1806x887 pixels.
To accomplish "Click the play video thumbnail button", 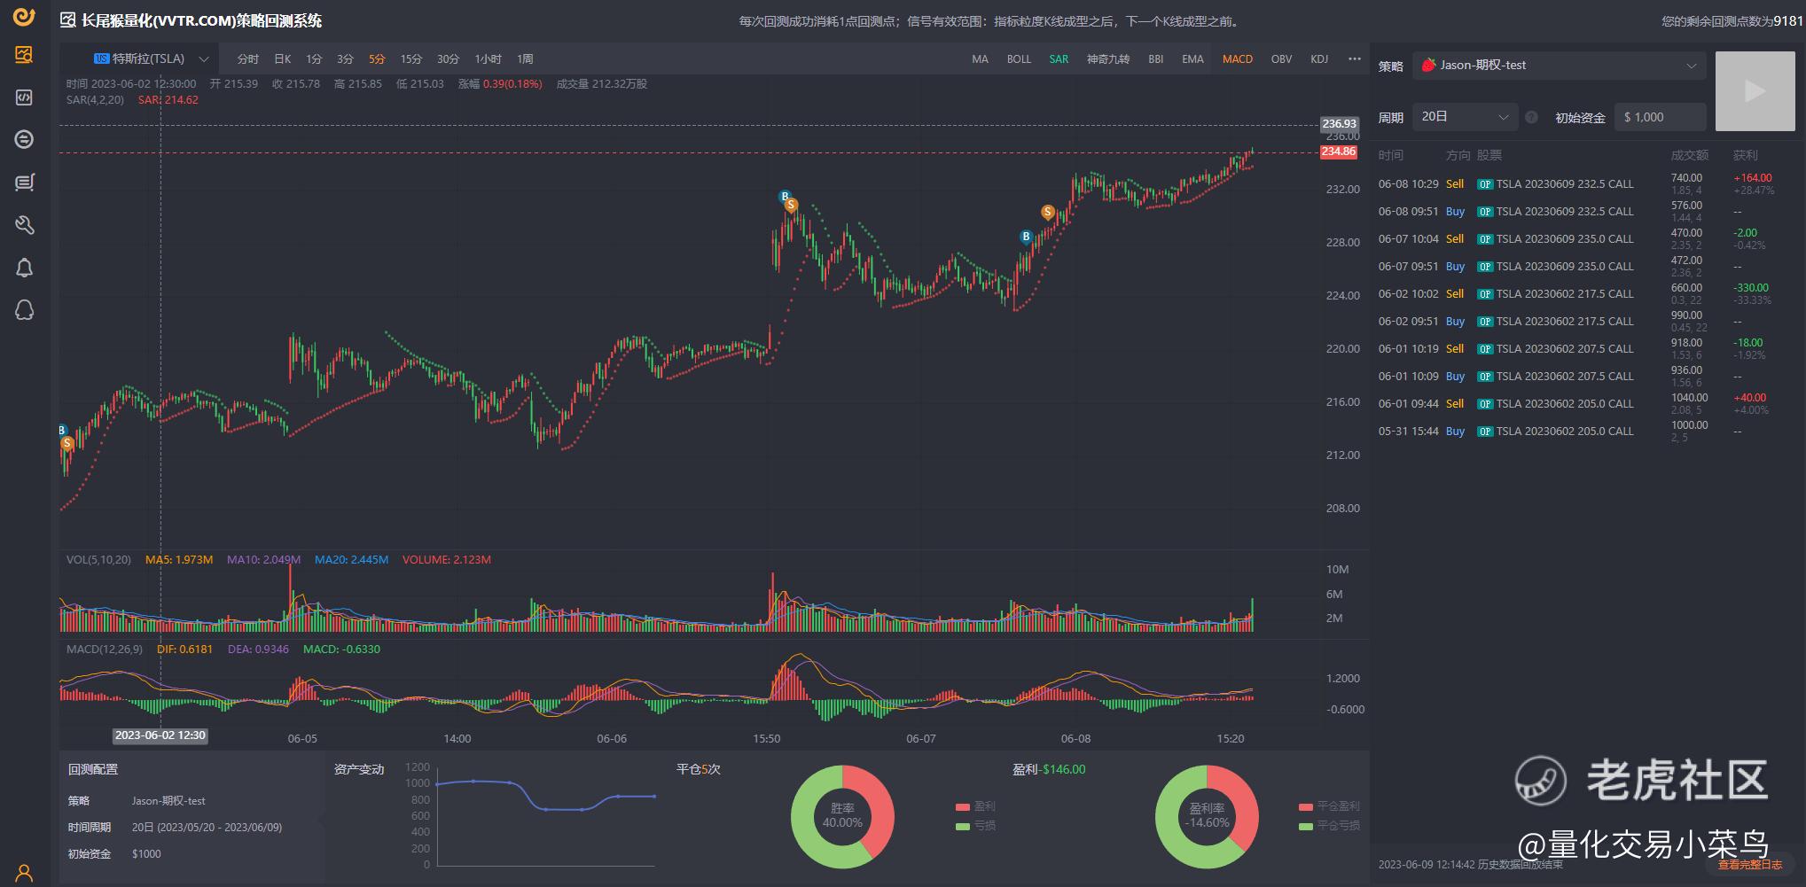I will pyautogui.click(x=1755, y=91).
